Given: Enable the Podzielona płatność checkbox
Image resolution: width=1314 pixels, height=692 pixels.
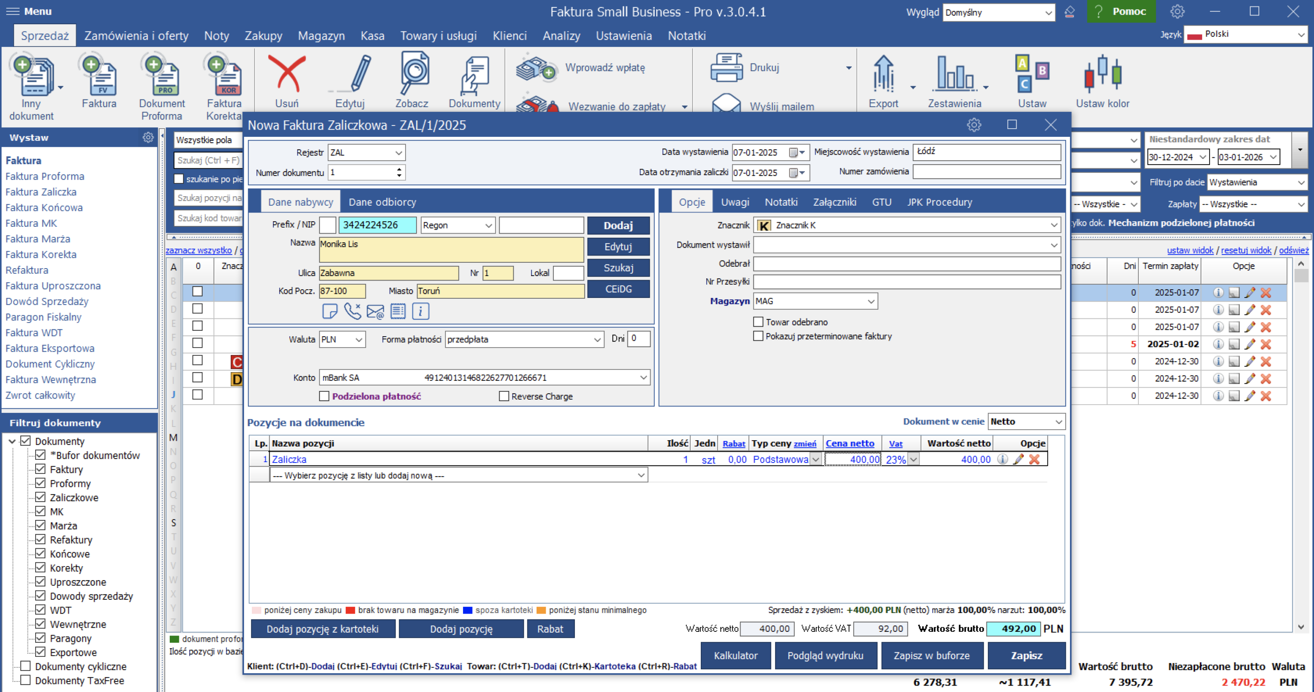Looking at the screenshot, I should tap(324, 396).
